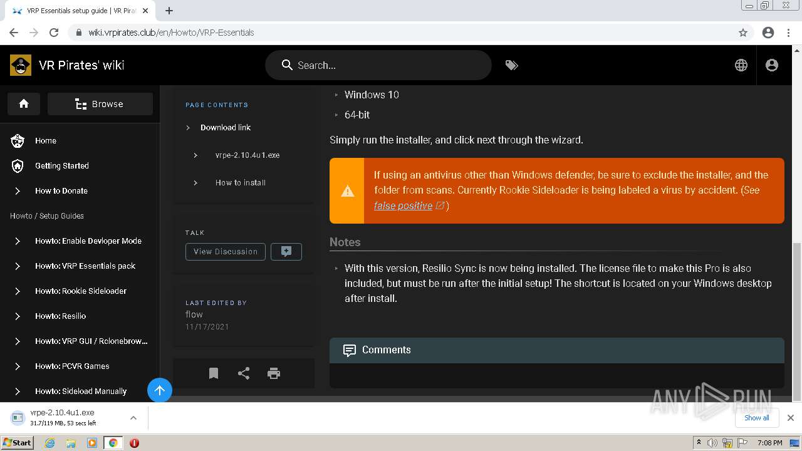The image size is (802, 451).
Task: Close the downloads bar
Action: [791, 418]
